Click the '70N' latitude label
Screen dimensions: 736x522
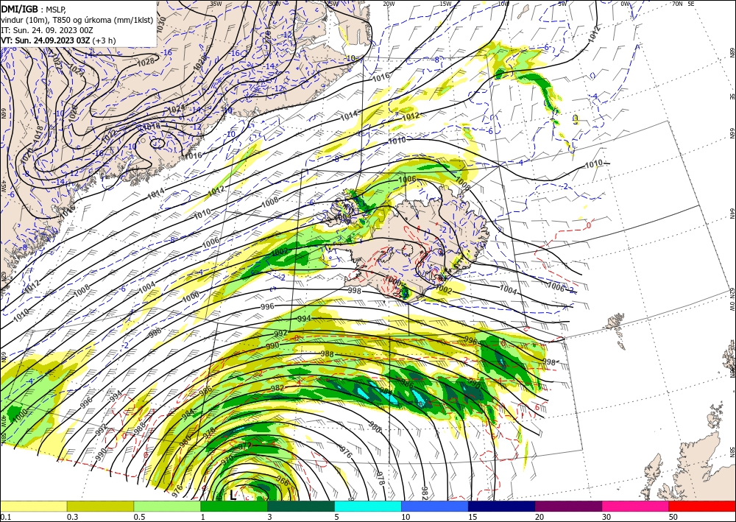point(677,4)
